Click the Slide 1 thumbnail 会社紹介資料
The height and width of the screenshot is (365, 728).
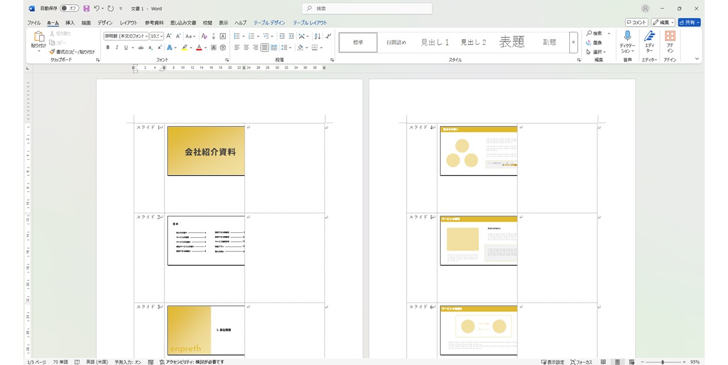pos(206,151)
